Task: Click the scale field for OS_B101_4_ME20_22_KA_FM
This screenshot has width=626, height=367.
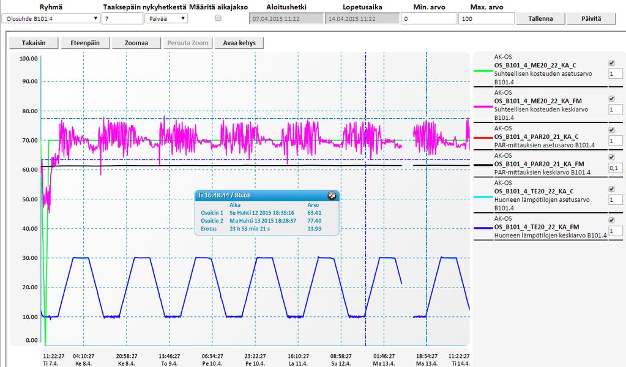Action: pyautogui.click(x=615, y=109)
